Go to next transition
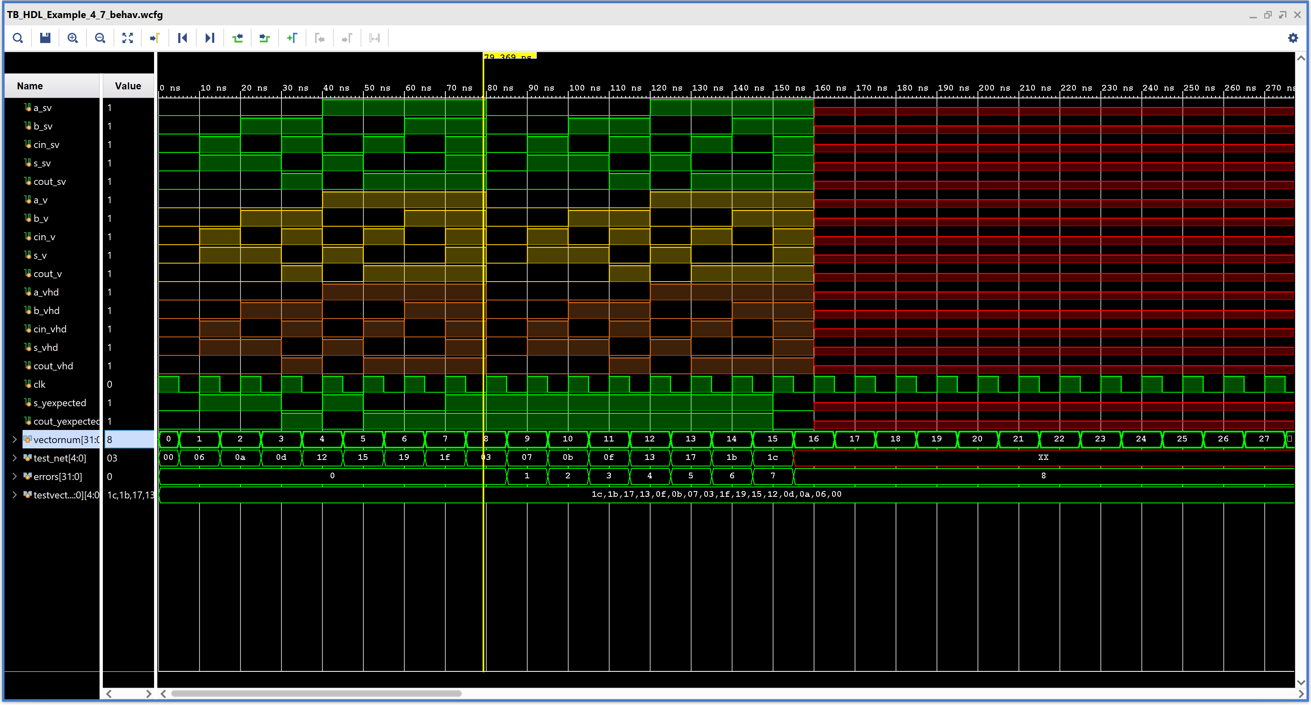The width and height of the screenshot is (1311, 705). click(x=265, y=38)
